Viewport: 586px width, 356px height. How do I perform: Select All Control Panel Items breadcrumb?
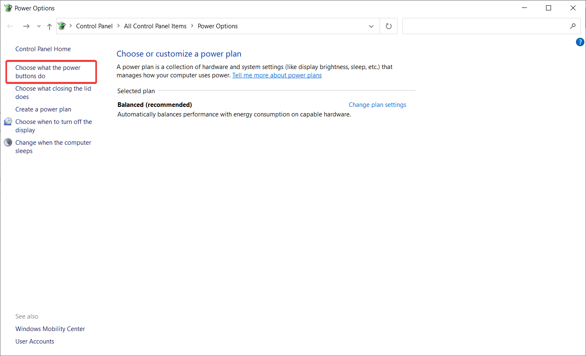[155, 26]
